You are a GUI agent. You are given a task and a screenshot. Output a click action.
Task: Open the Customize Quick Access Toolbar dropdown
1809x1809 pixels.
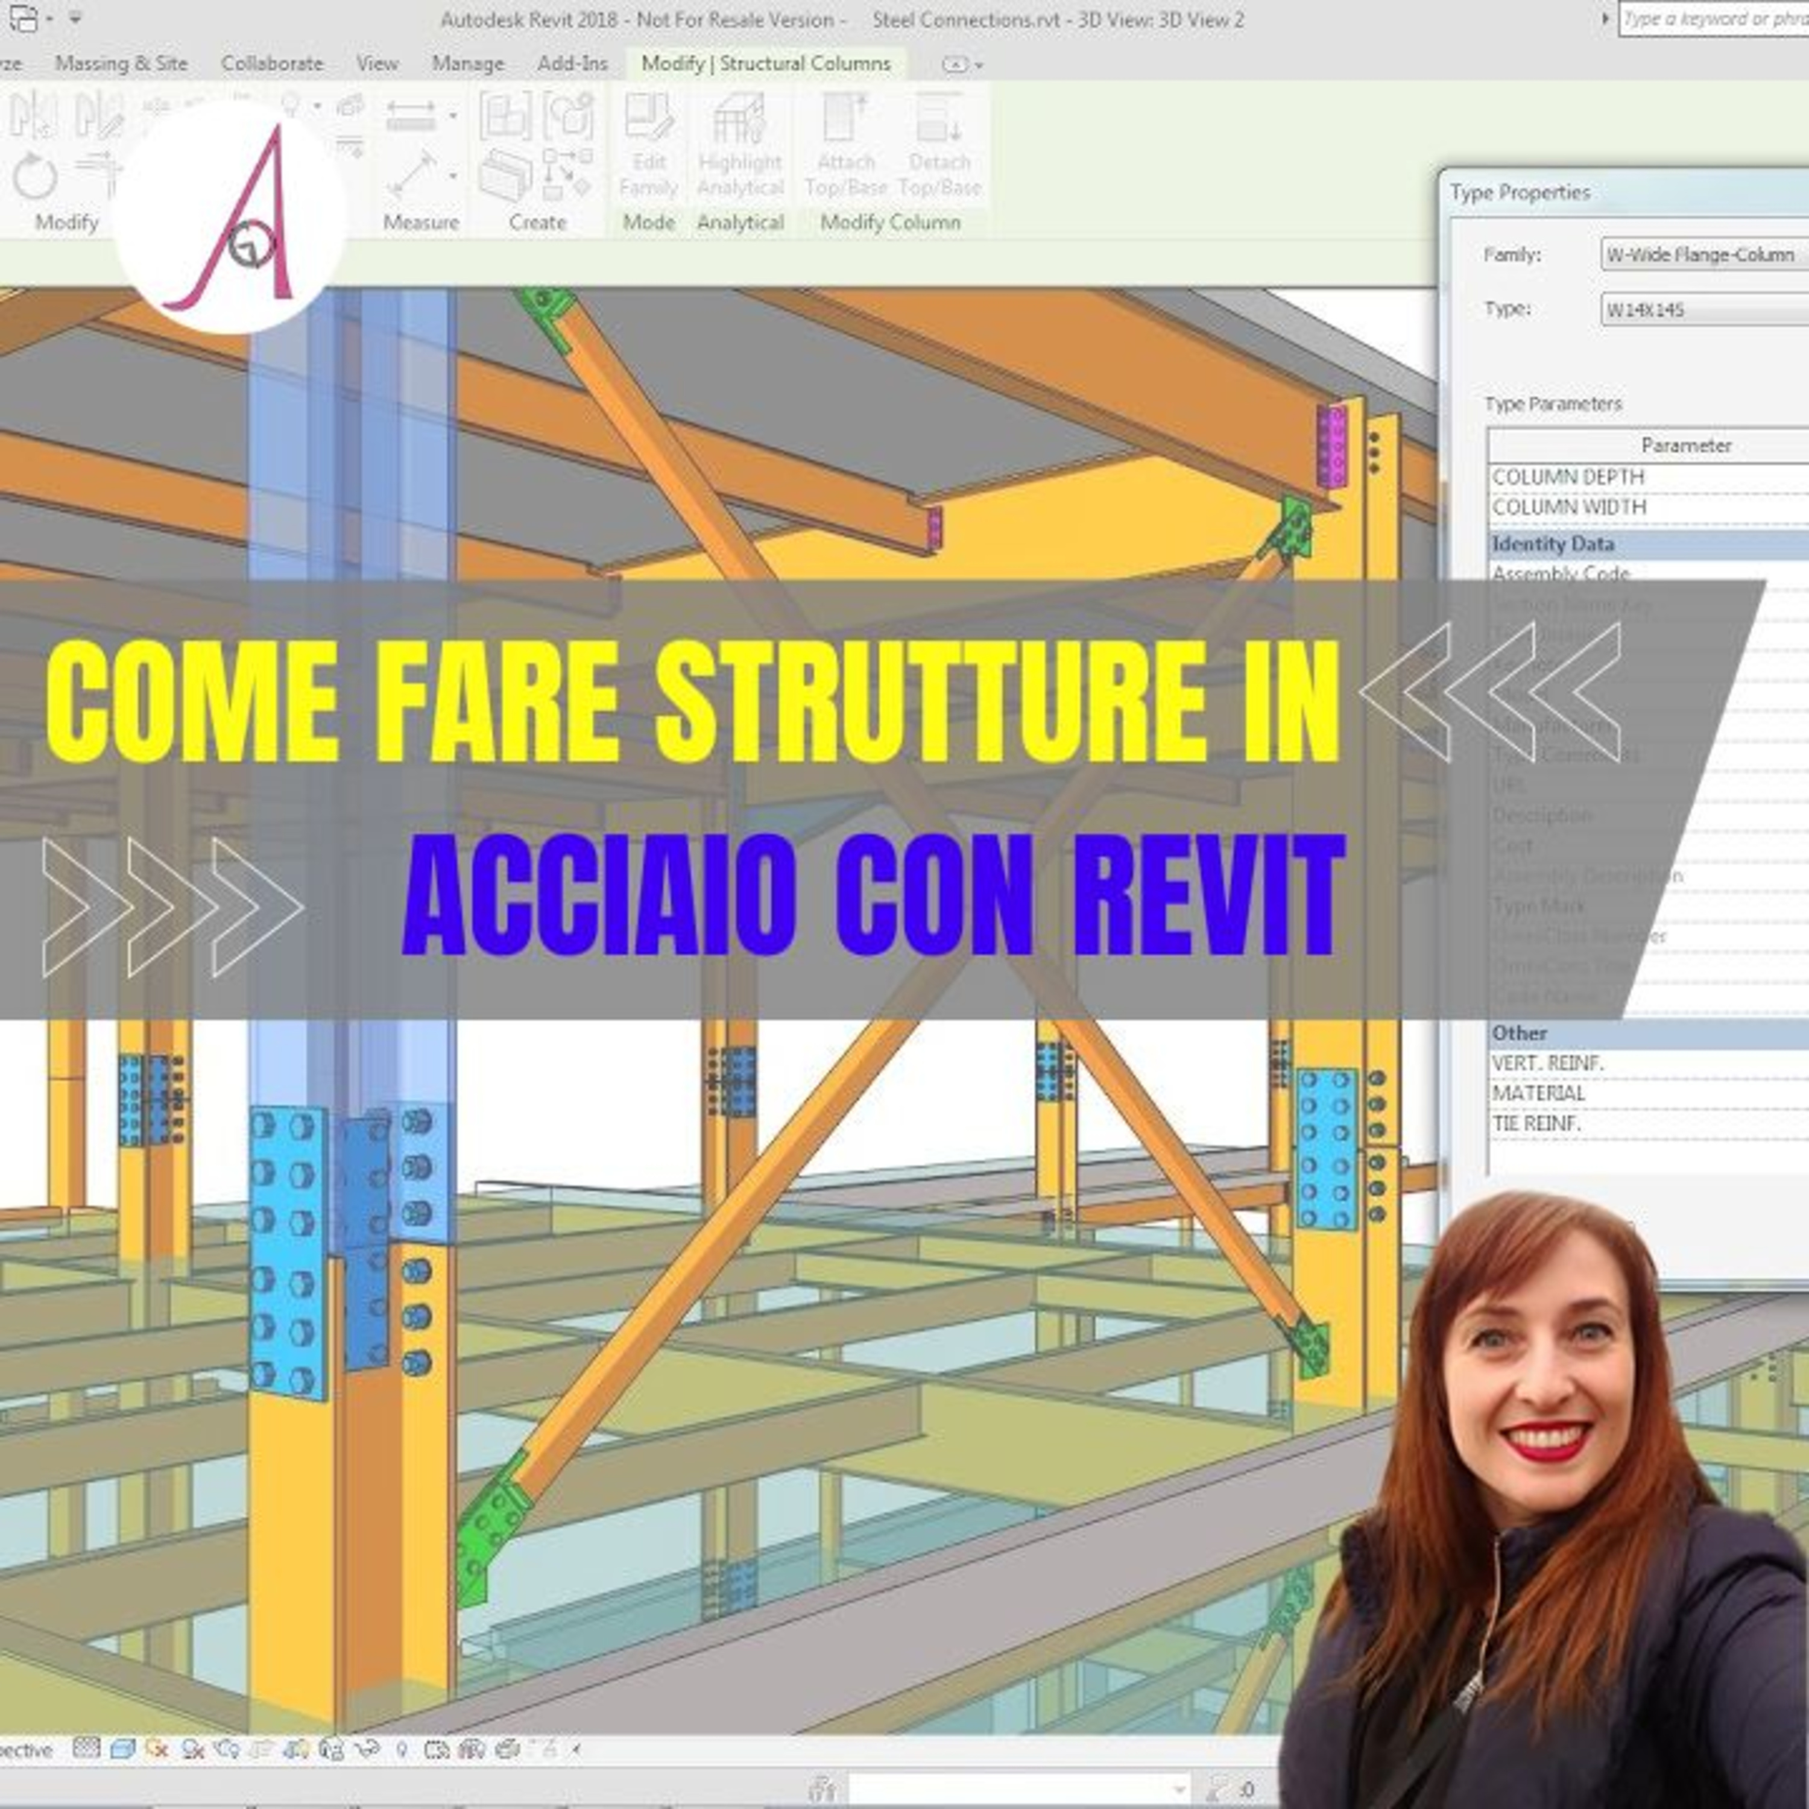tap(77, 19)
